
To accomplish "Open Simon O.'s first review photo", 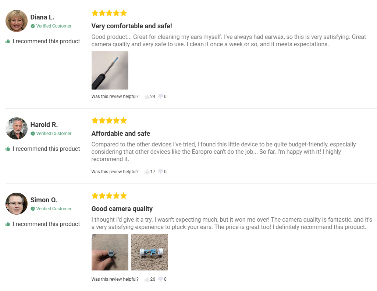I will 110,252.
